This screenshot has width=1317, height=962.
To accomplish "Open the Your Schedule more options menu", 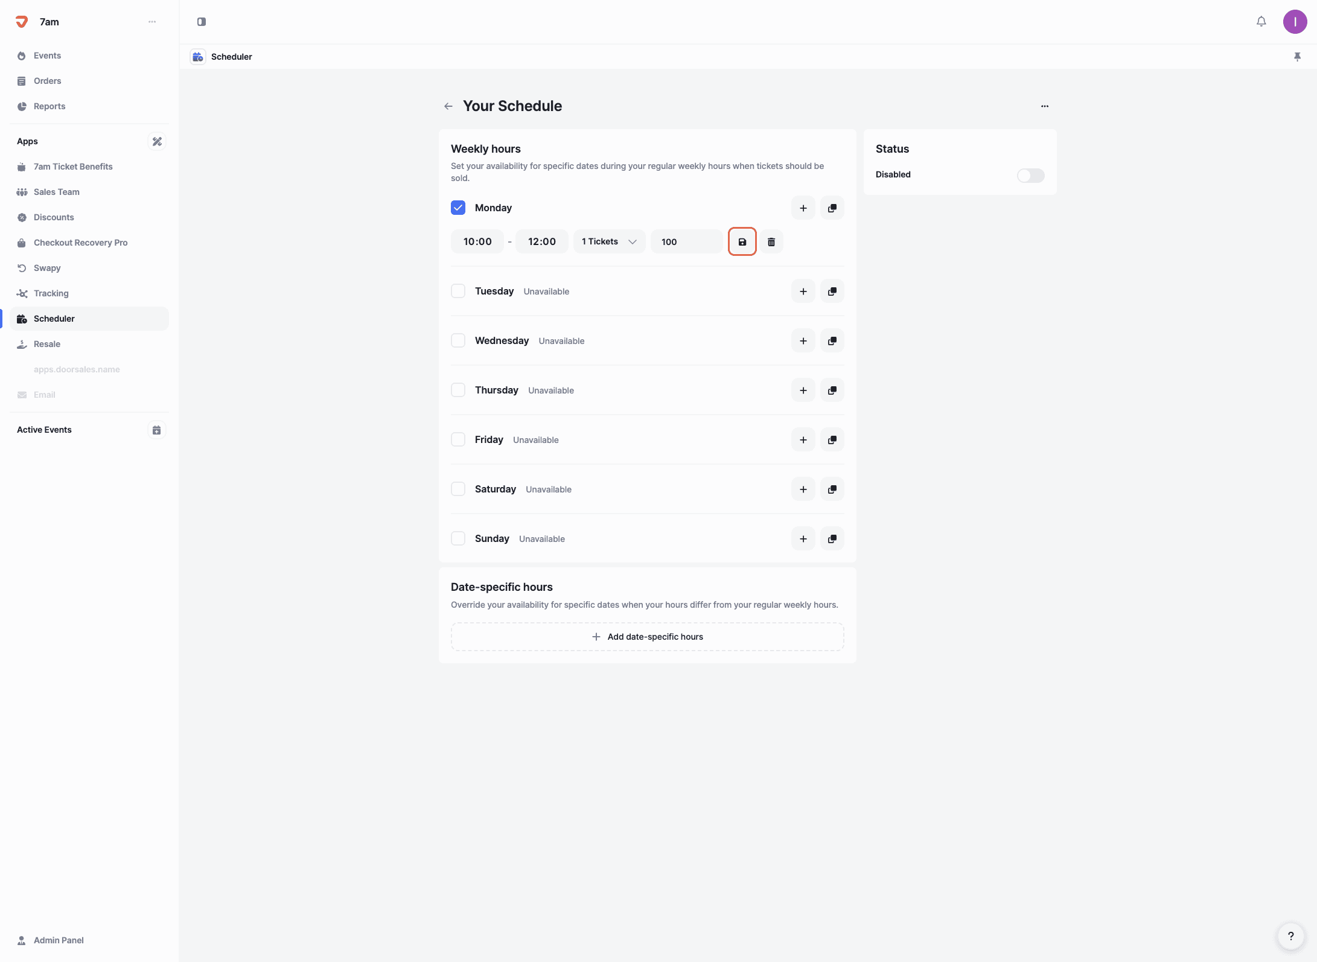I will (x=1044, y=106).
